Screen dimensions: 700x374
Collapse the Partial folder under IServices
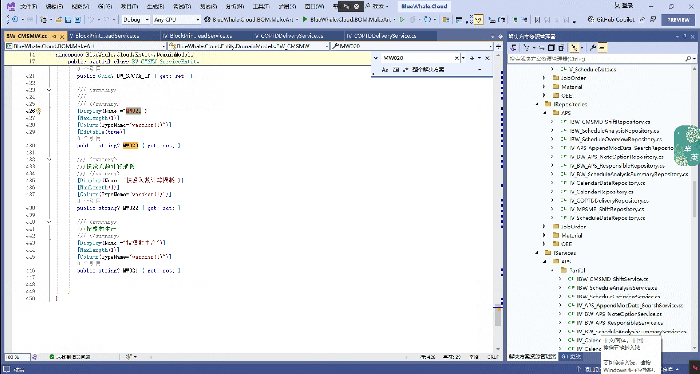coord(552,270)
